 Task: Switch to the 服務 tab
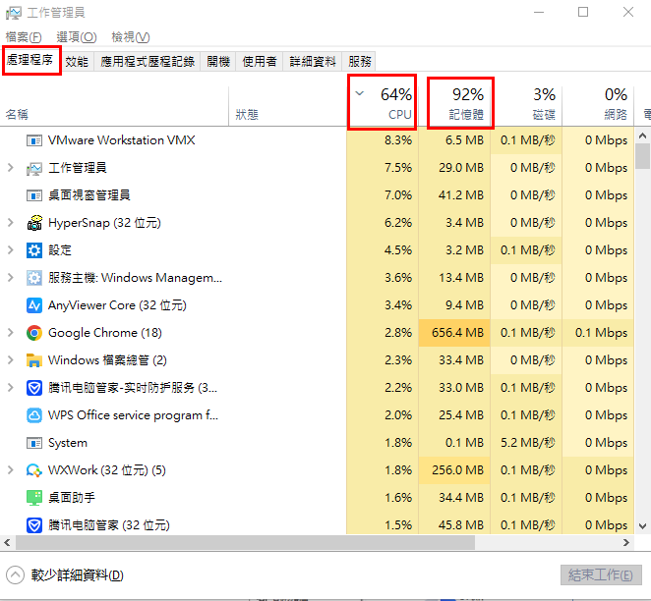pyautogui.click(x=360, y=62)
